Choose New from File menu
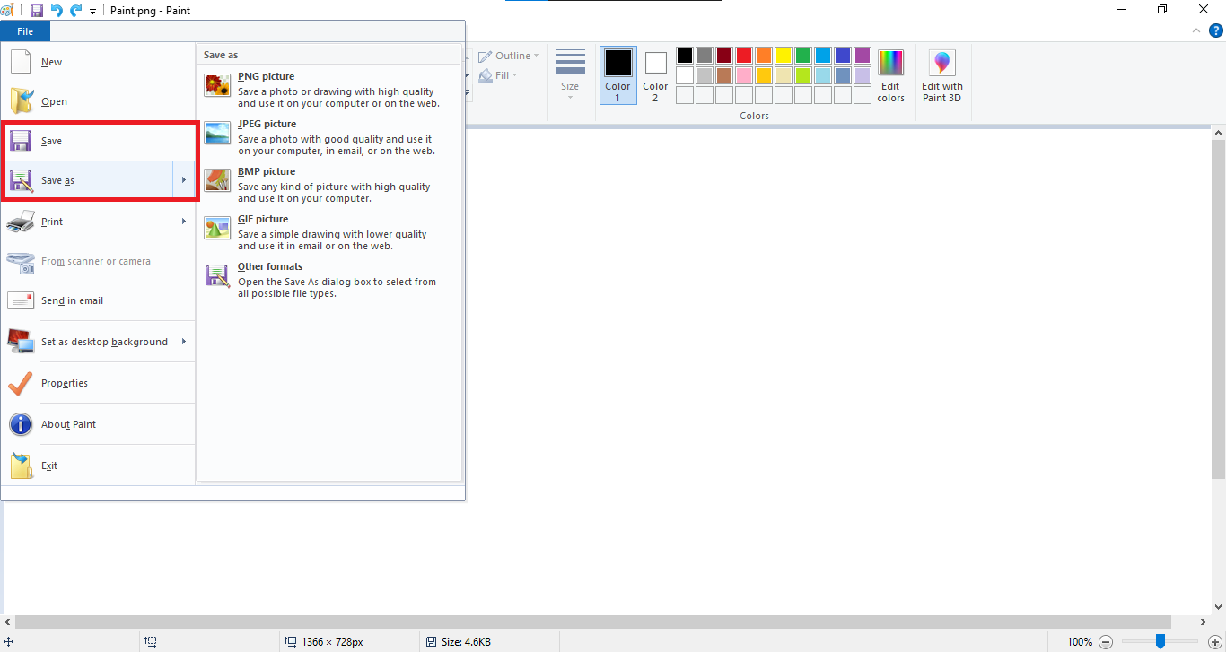1226x652 pixels. (x=98, y=62)
